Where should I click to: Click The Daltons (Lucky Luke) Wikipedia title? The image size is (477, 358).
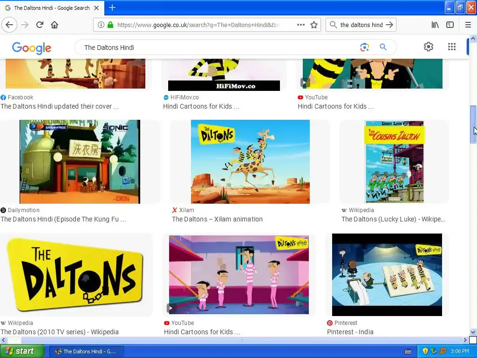(393, 219)
